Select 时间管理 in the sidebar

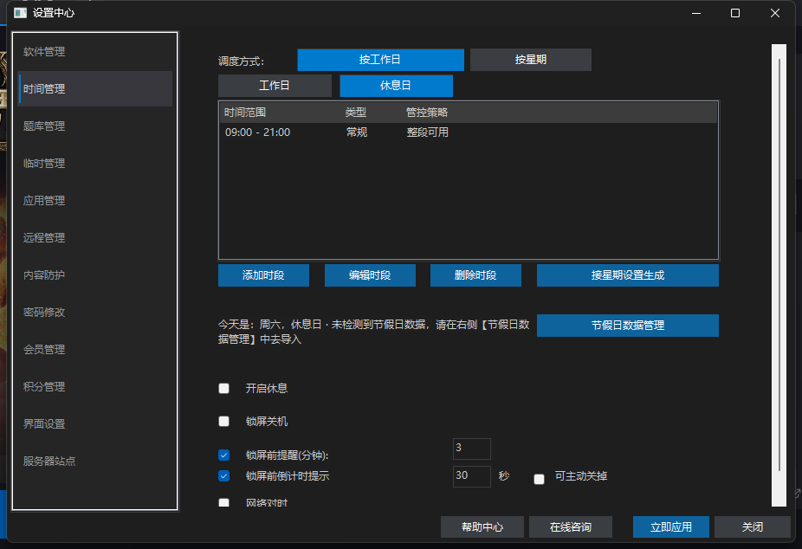(95, 89)
